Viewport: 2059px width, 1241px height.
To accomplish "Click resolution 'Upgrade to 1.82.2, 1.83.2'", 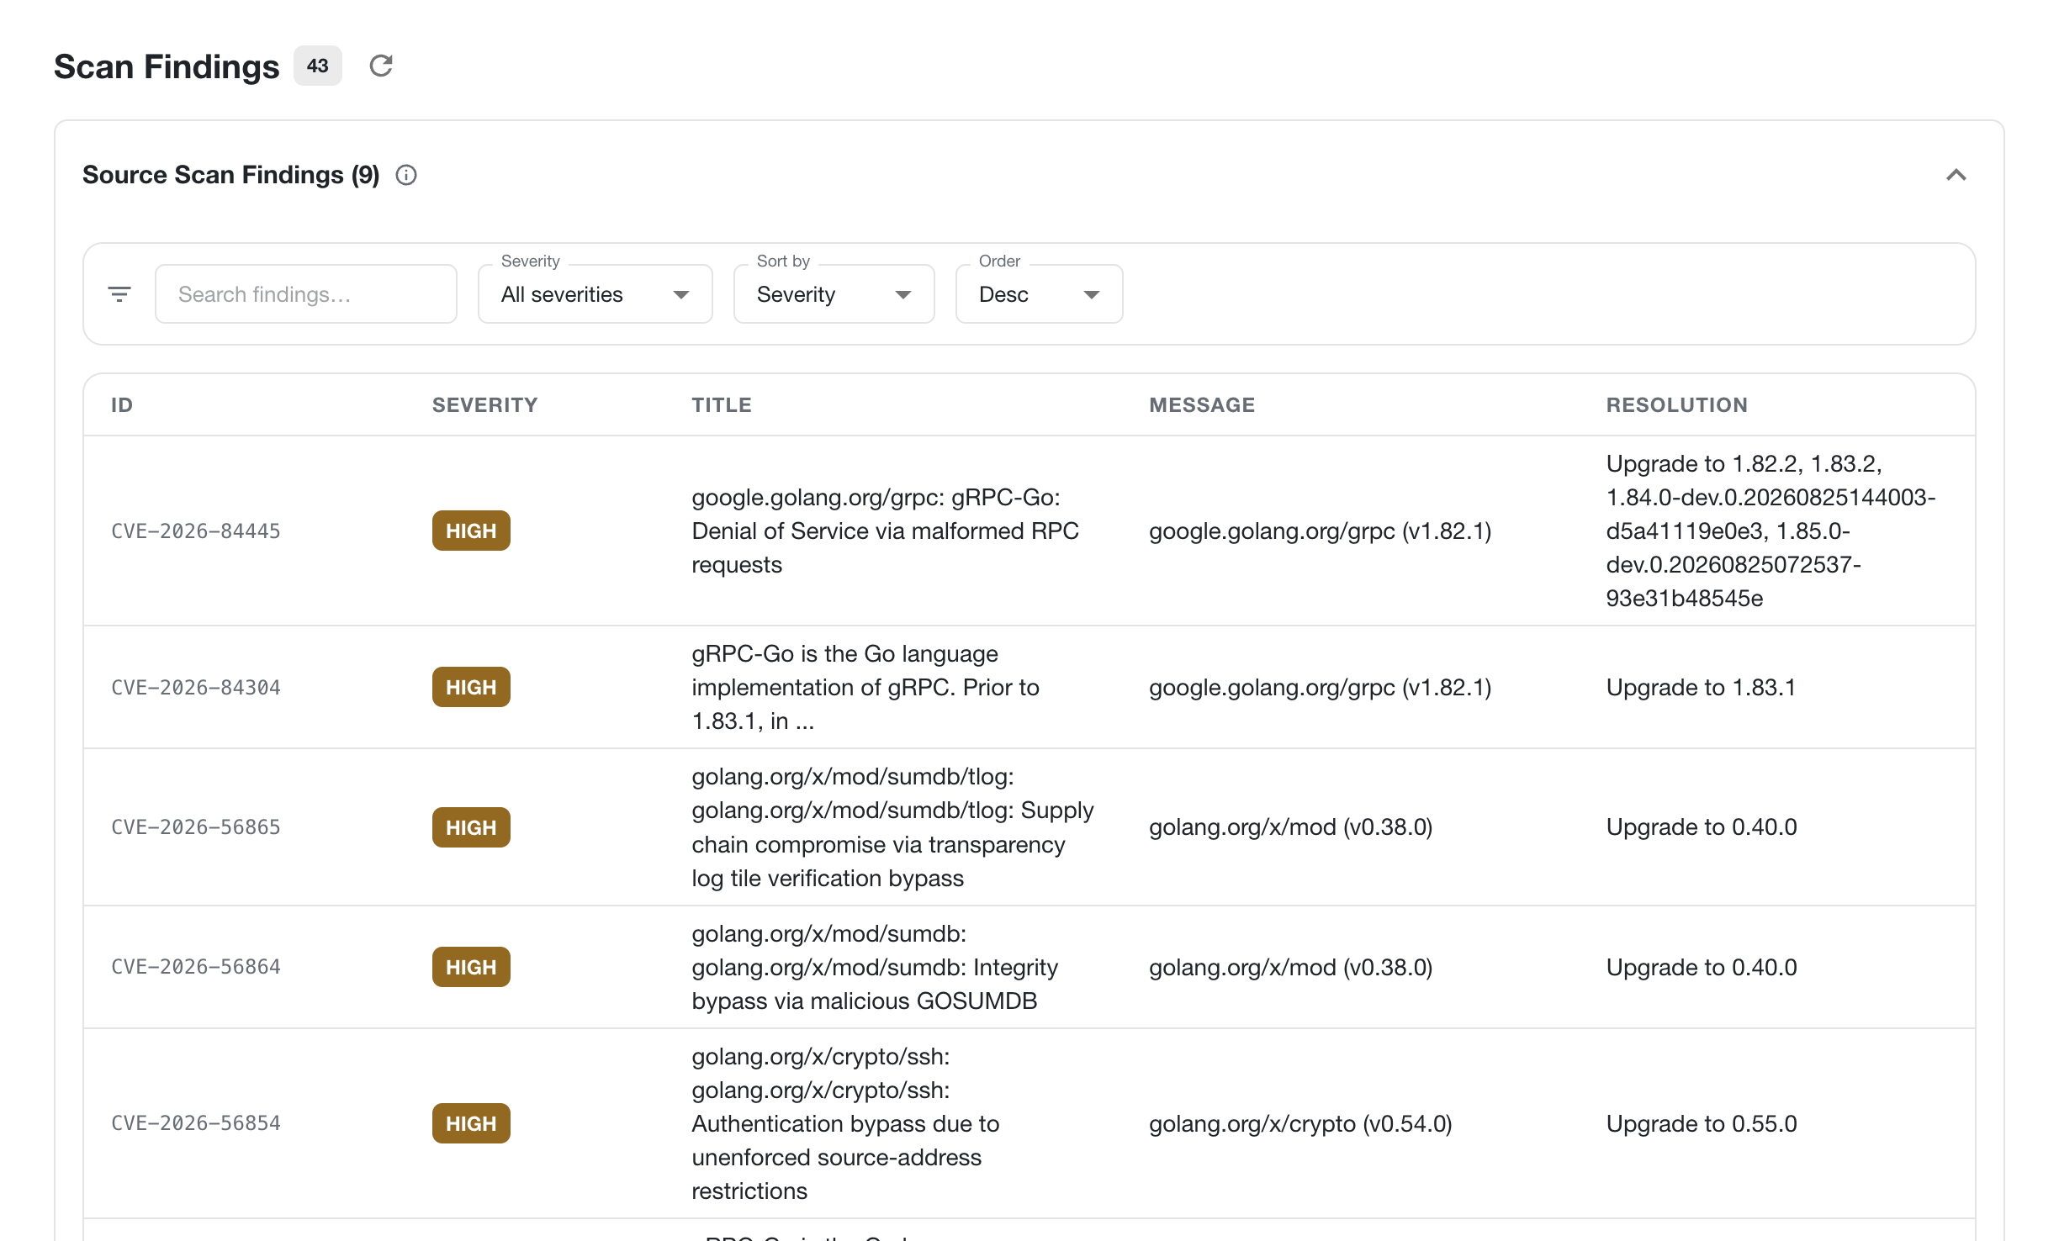I will coord(1771,531).
